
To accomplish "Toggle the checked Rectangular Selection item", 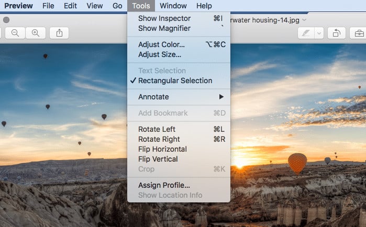I will 179,81.
